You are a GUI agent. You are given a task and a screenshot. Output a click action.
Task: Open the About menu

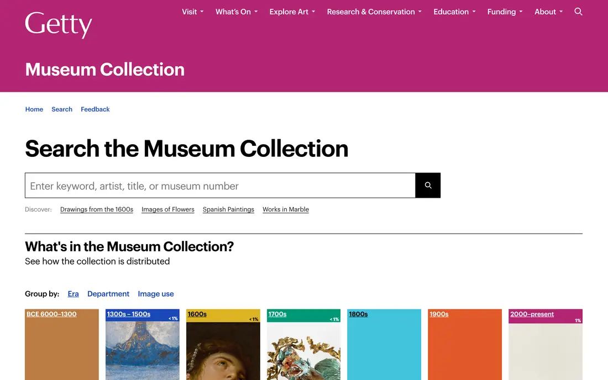click(549, 12)
